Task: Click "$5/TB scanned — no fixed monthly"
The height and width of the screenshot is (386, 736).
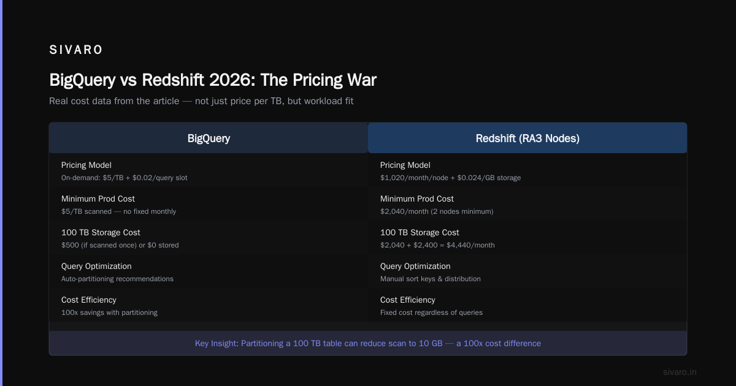Action: (x=118, y=211)
